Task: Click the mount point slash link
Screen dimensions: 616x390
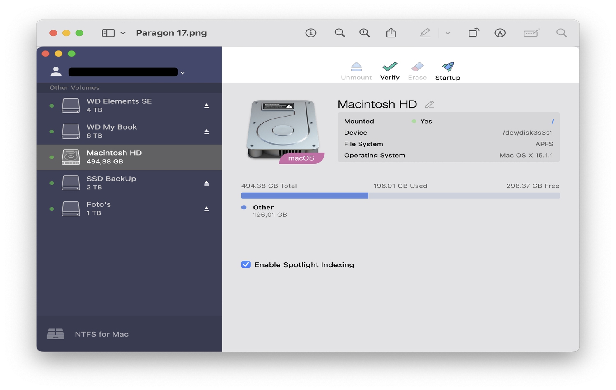Action: (552, 122)
